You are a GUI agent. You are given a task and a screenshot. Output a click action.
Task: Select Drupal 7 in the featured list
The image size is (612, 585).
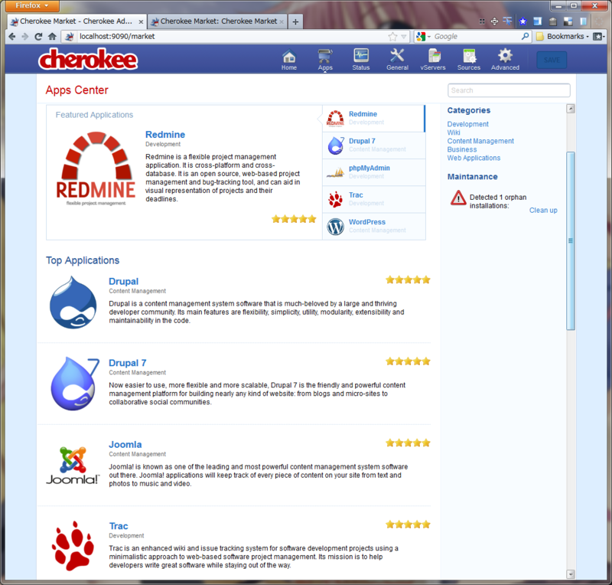click(x=374, y=145)
